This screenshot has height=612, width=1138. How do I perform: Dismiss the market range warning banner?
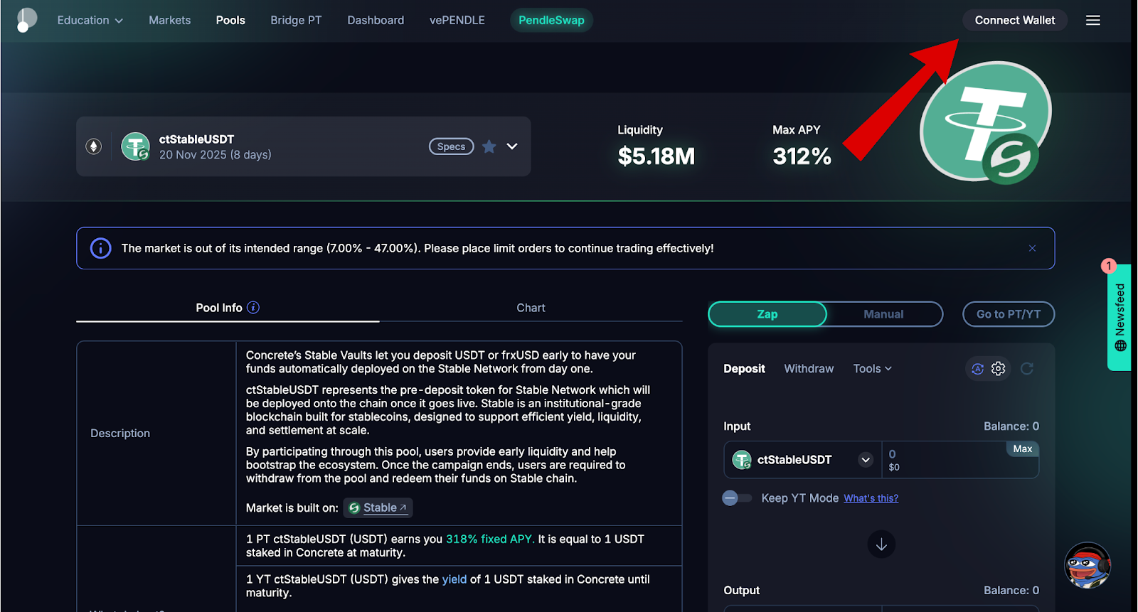(1032, 248)
